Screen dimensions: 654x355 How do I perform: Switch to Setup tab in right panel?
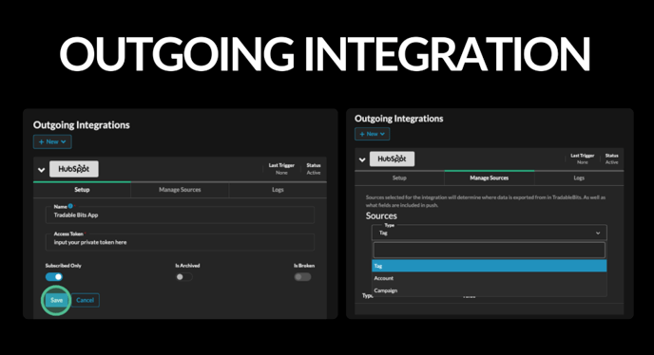(x=399, y=177)
